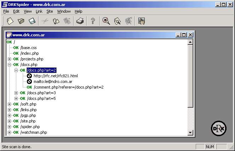
Task: Click the blocked icon beside mailto link
Action: click(29, 81)
